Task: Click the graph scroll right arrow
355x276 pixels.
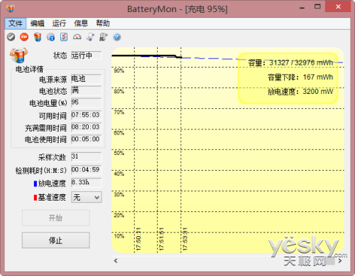Action: pos(340,261)
